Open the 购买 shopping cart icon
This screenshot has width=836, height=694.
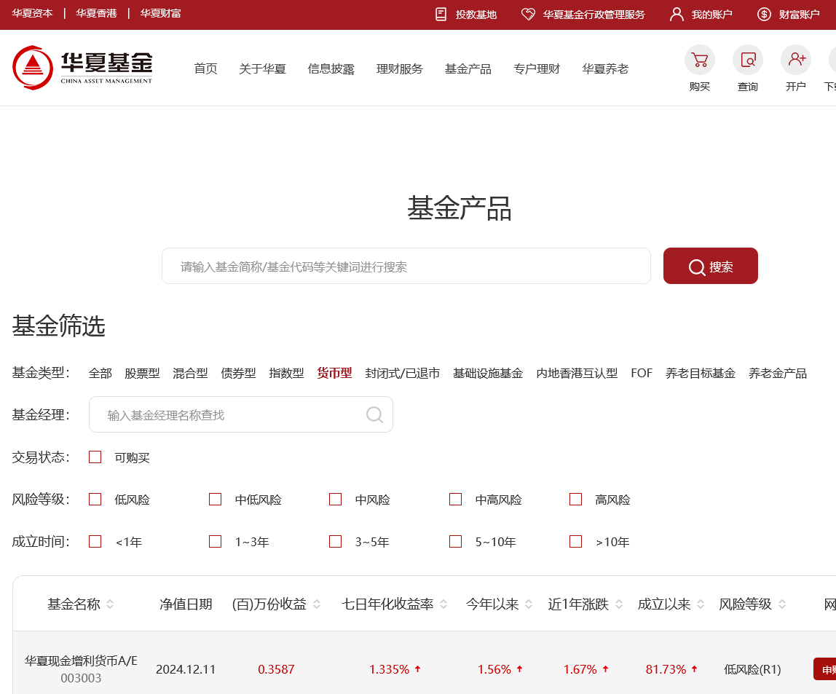(699, 60)
